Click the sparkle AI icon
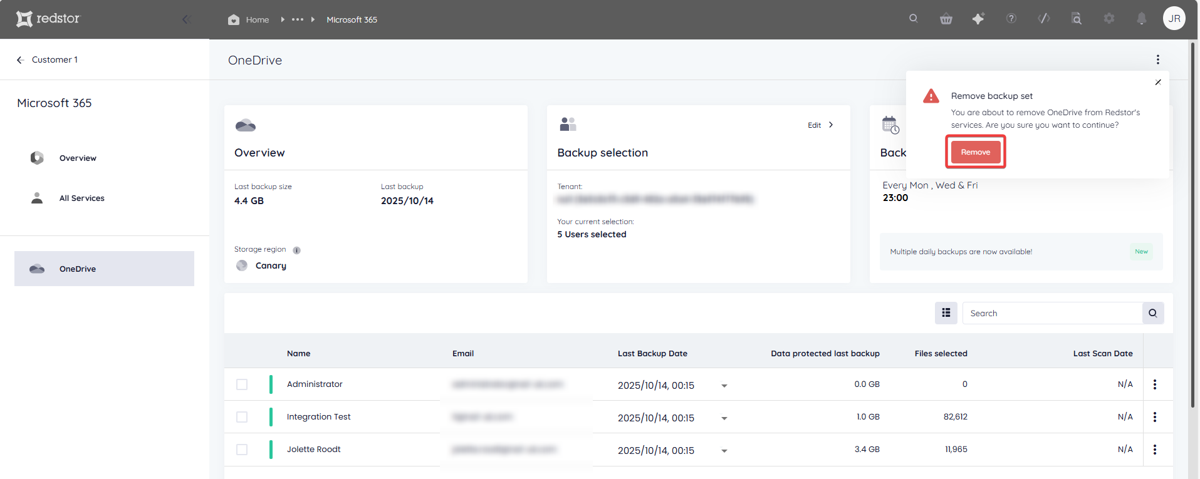The image size is (1200, 479). tap(978, 19)
